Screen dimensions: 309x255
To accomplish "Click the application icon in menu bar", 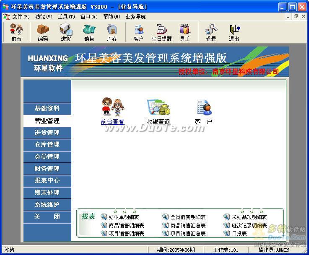I will click(x=6, y=17).
